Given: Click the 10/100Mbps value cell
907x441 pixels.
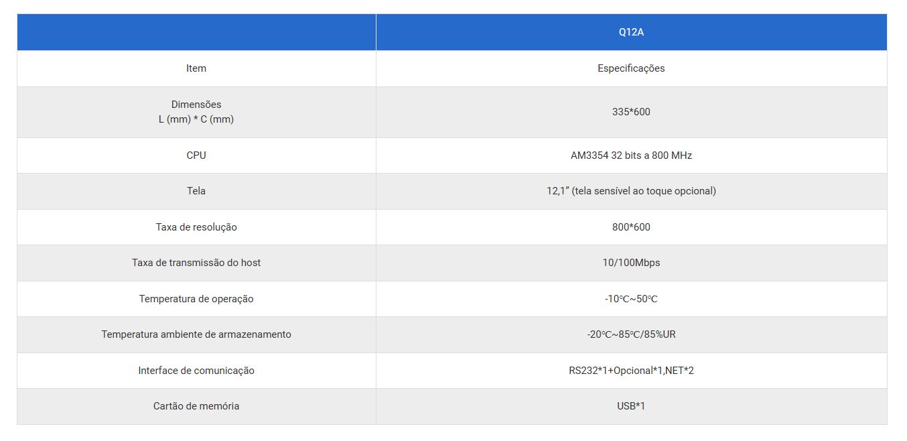Looking at the screenshot, I should point(631,263).
